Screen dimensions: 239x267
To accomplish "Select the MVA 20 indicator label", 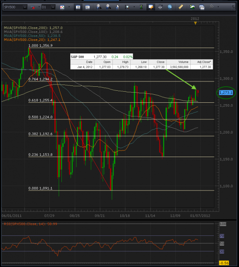I will 32,40.
